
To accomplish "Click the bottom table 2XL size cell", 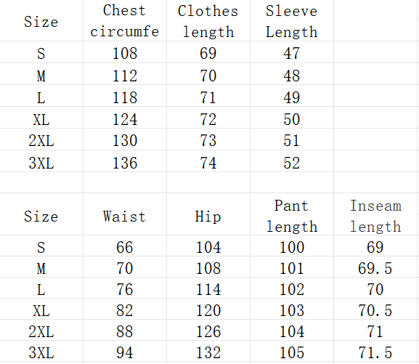I will point(41,330).
